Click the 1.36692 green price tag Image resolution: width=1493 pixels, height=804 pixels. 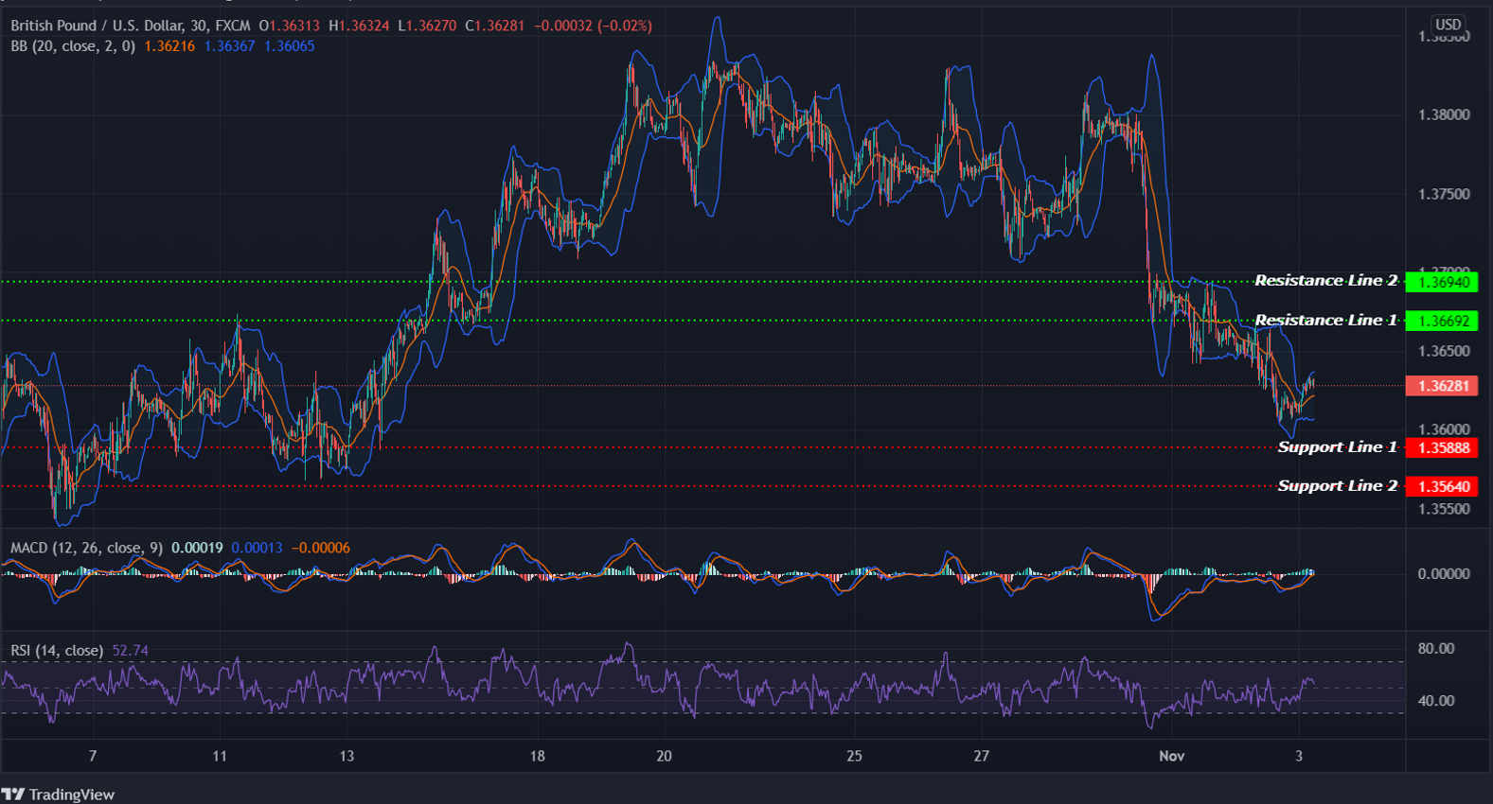tap(1442, 321)
